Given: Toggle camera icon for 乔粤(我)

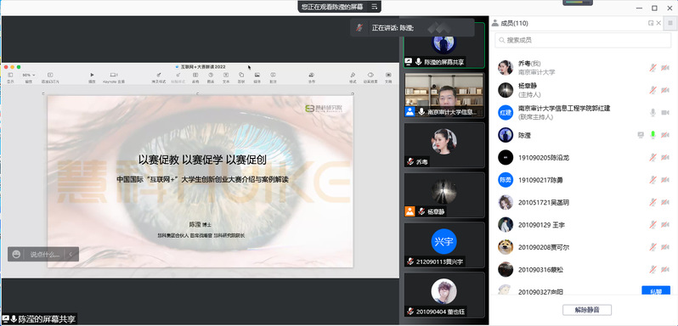Looking at the screenshot, I should pos(665,68).
